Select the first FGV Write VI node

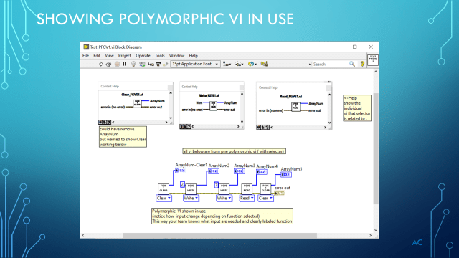click(x=191, y=188)
